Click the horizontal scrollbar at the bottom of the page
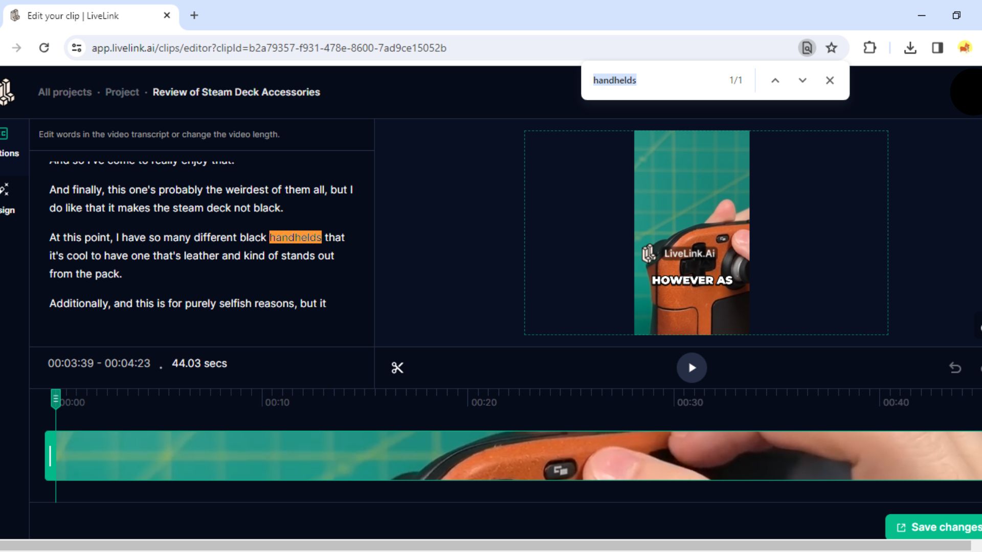982x552 pixels. click(x=486, y=545)
